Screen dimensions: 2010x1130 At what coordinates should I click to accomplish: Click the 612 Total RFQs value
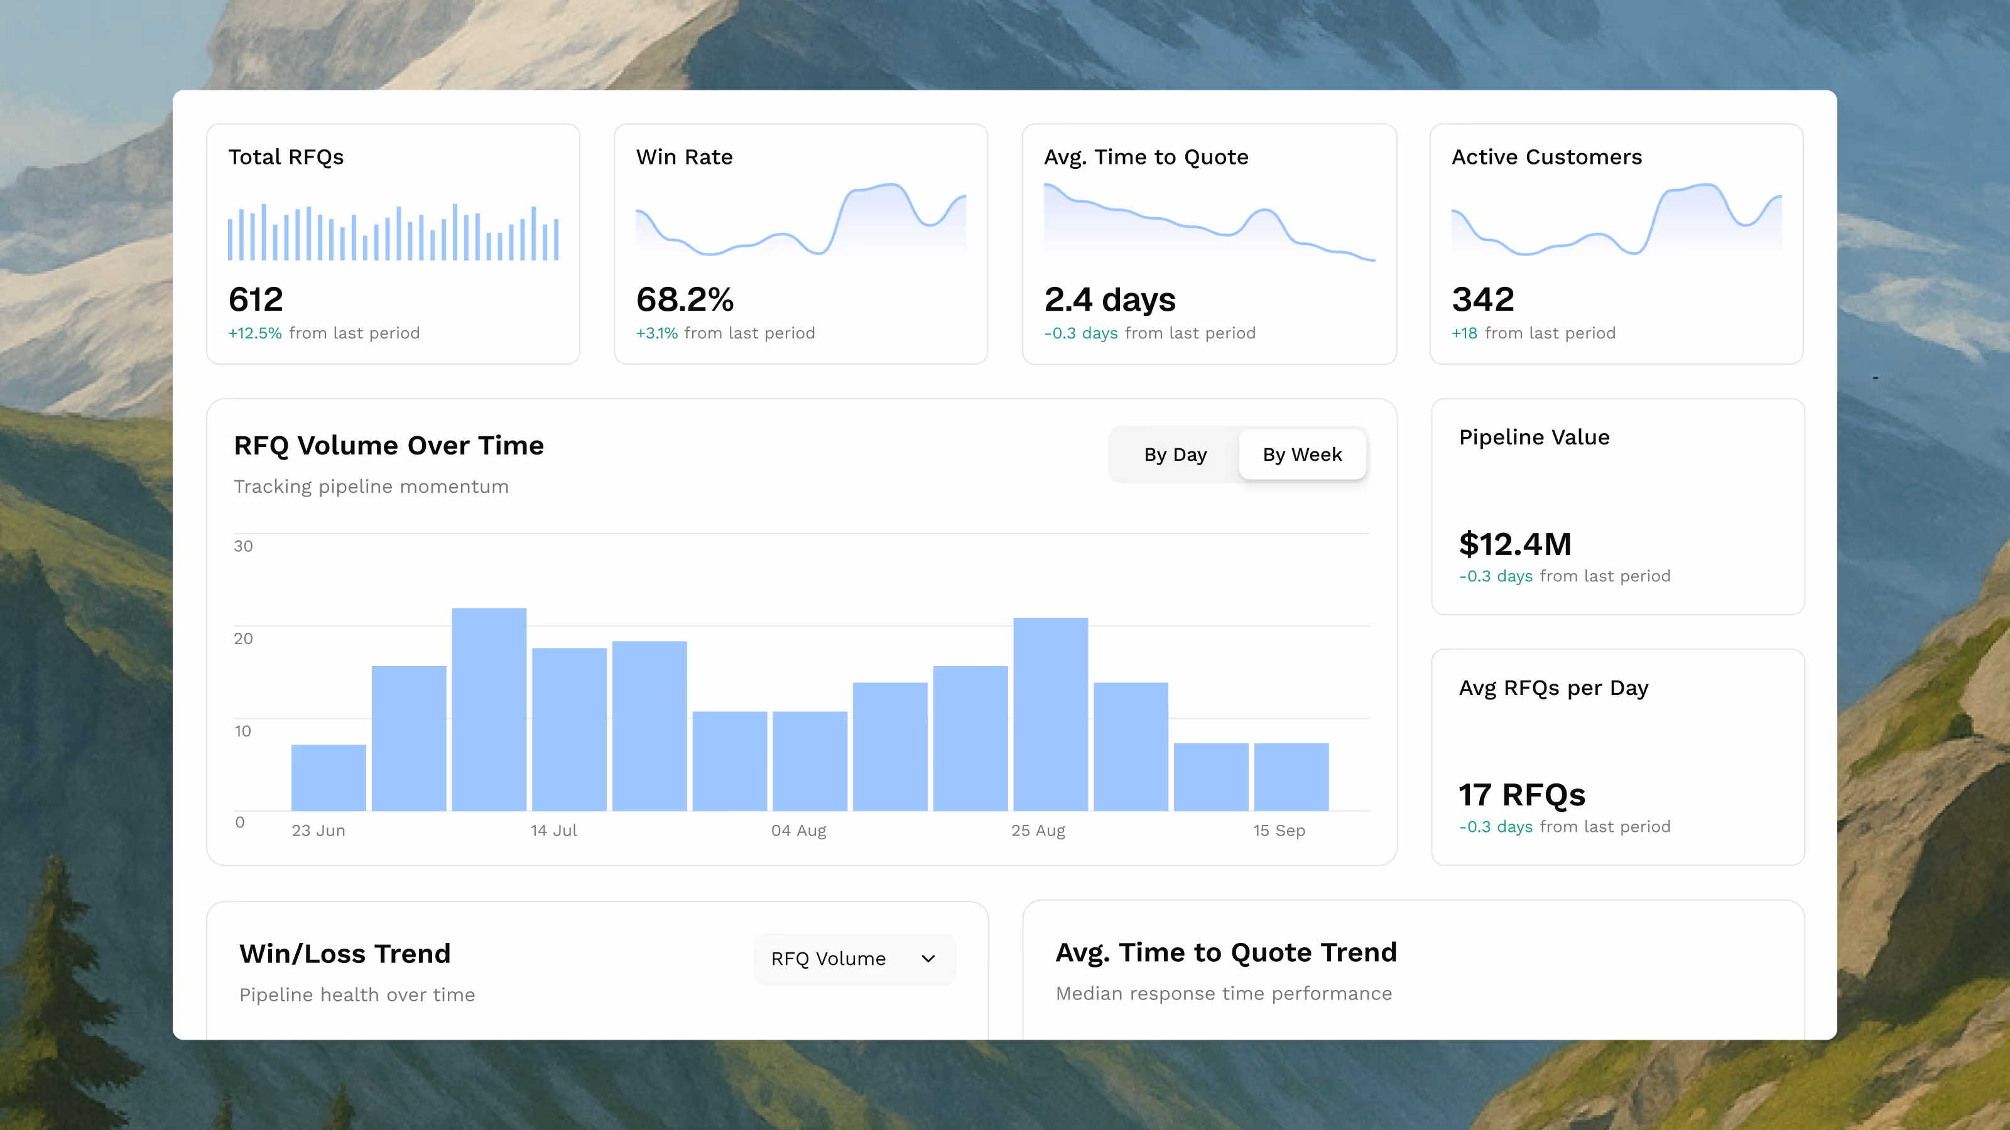[256, 299]
